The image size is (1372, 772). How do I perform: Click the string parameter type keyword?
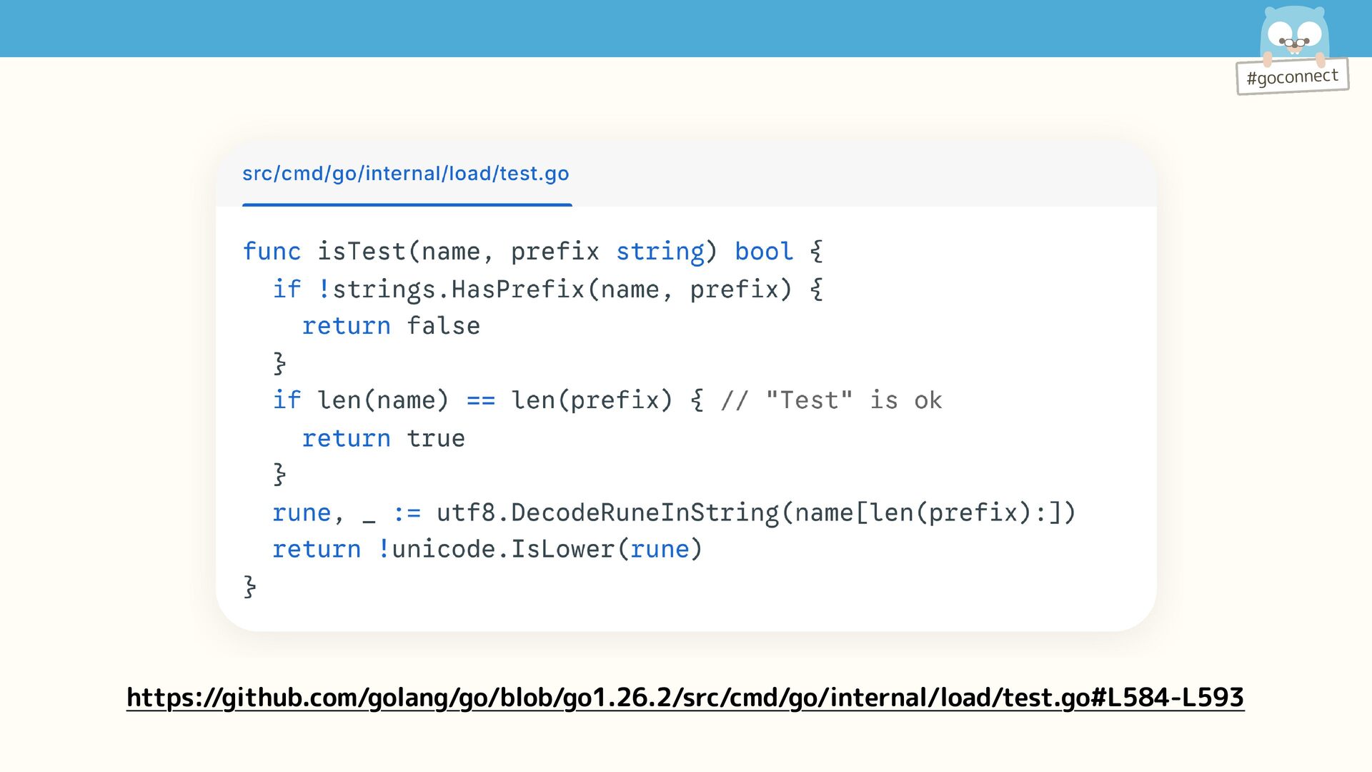point(660,252)
